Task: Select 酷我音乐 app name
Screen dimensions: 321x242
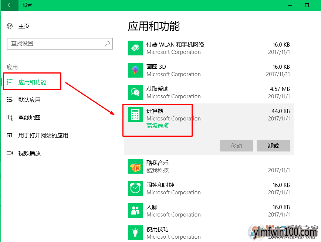Action: coord(158,163)
